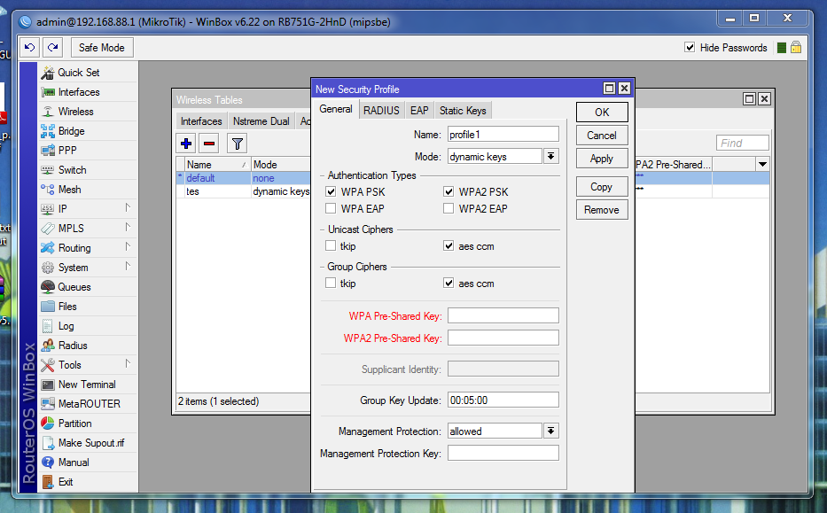Enable the WPA EAP checkbox
The height and width of the screenshot is (513, 827).
[331, 209]
